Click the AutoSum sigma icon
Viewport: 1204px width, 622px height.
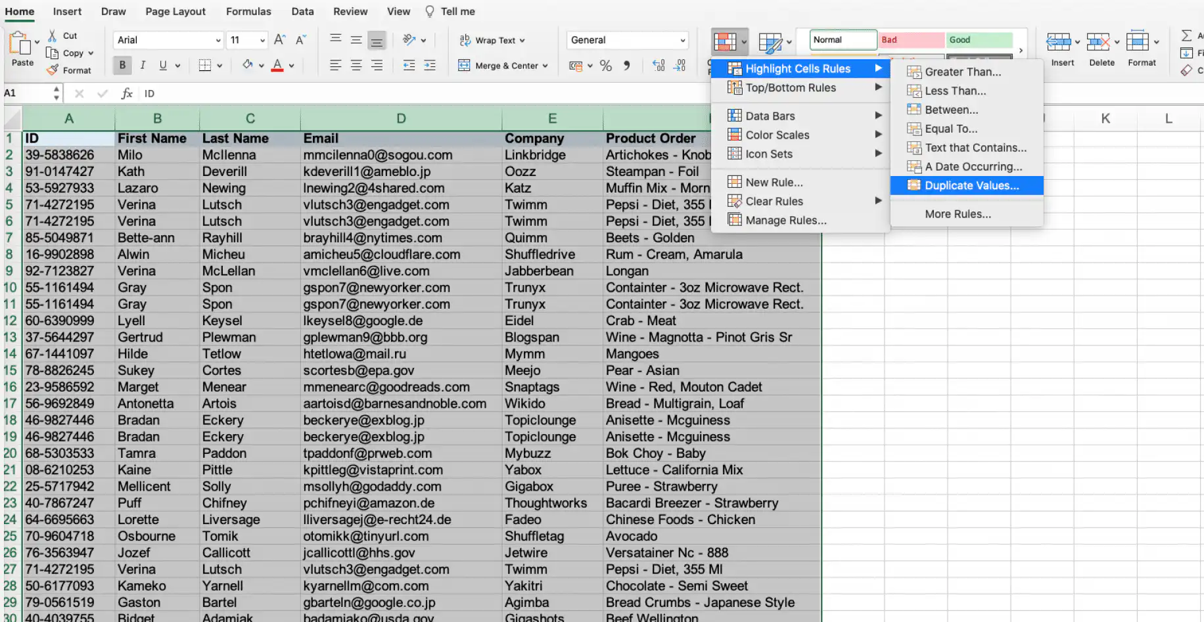point(1187,35)
